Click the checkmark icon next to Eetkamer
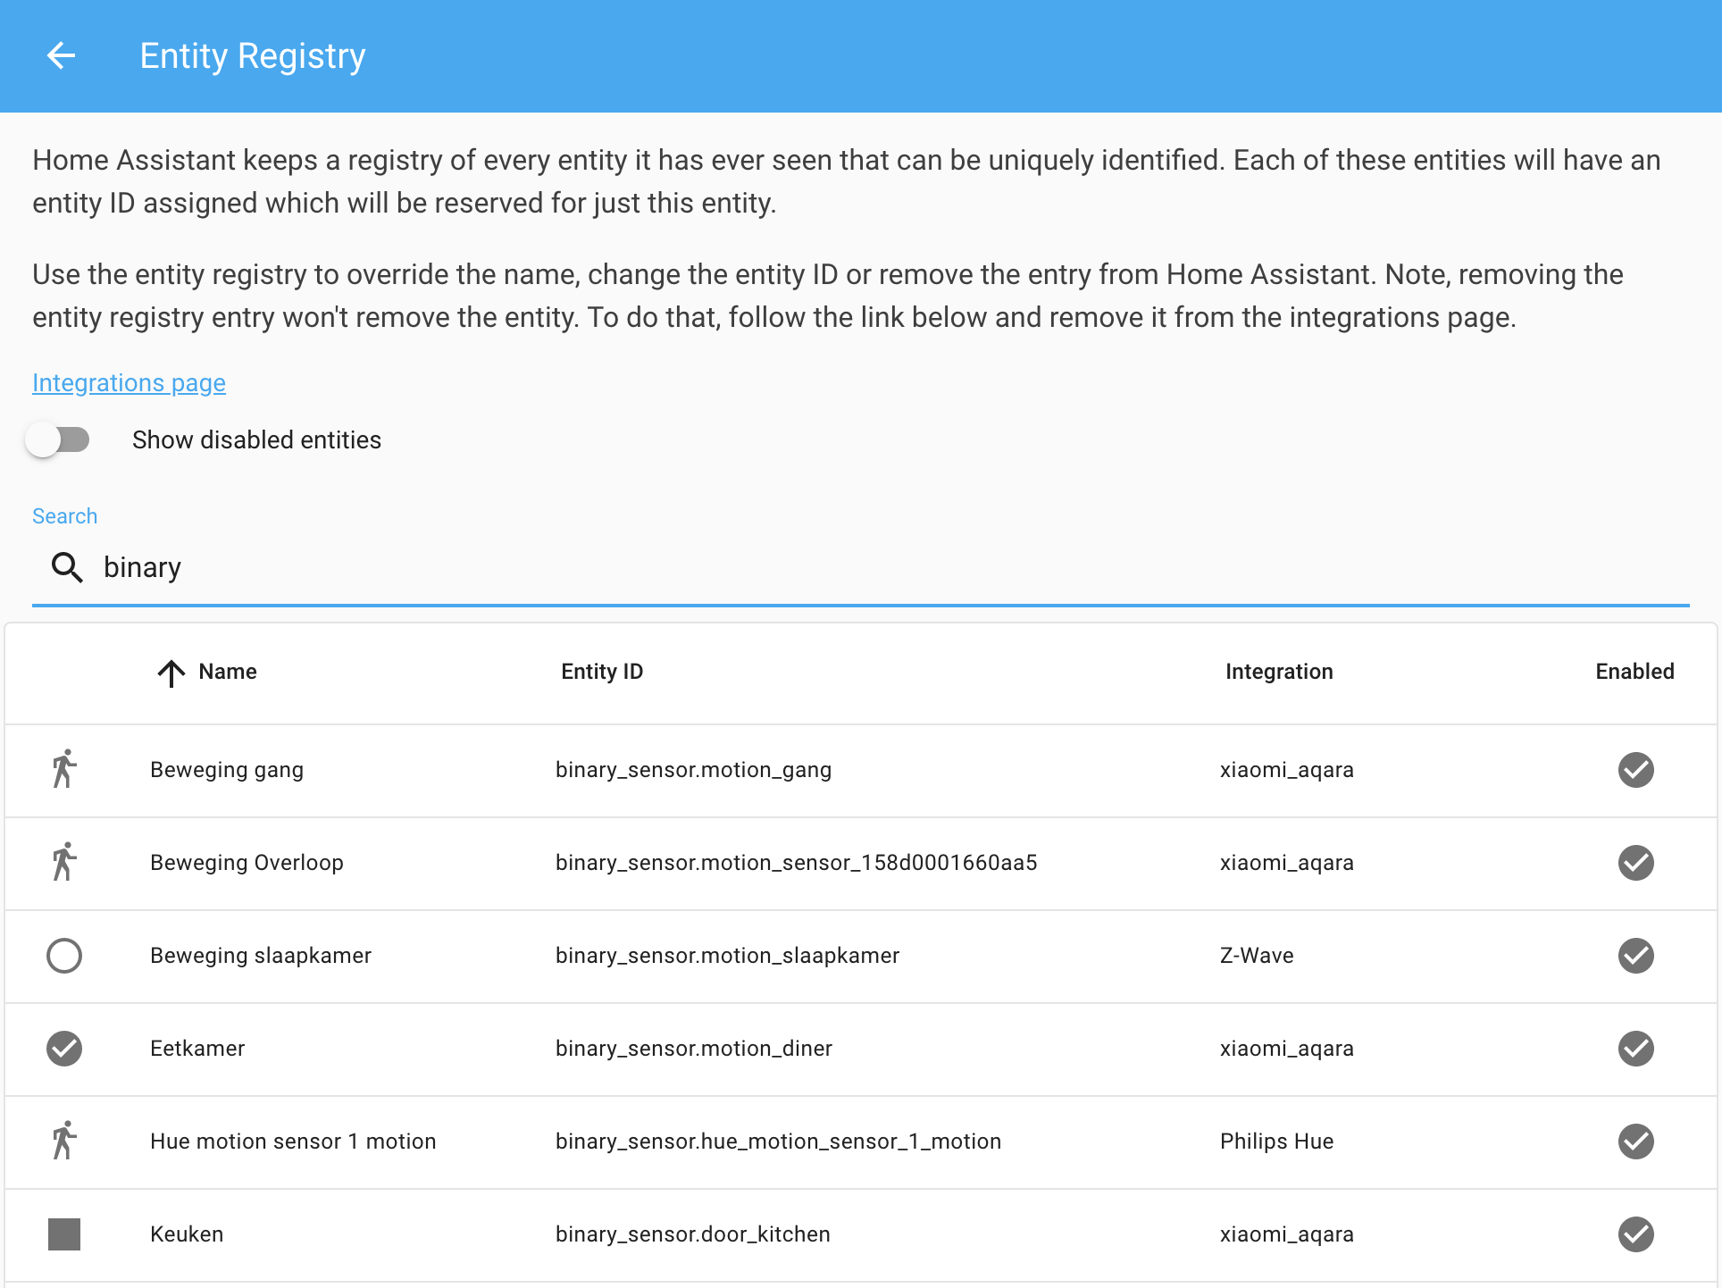The image size is (1722, 1288). point(63,1049)
